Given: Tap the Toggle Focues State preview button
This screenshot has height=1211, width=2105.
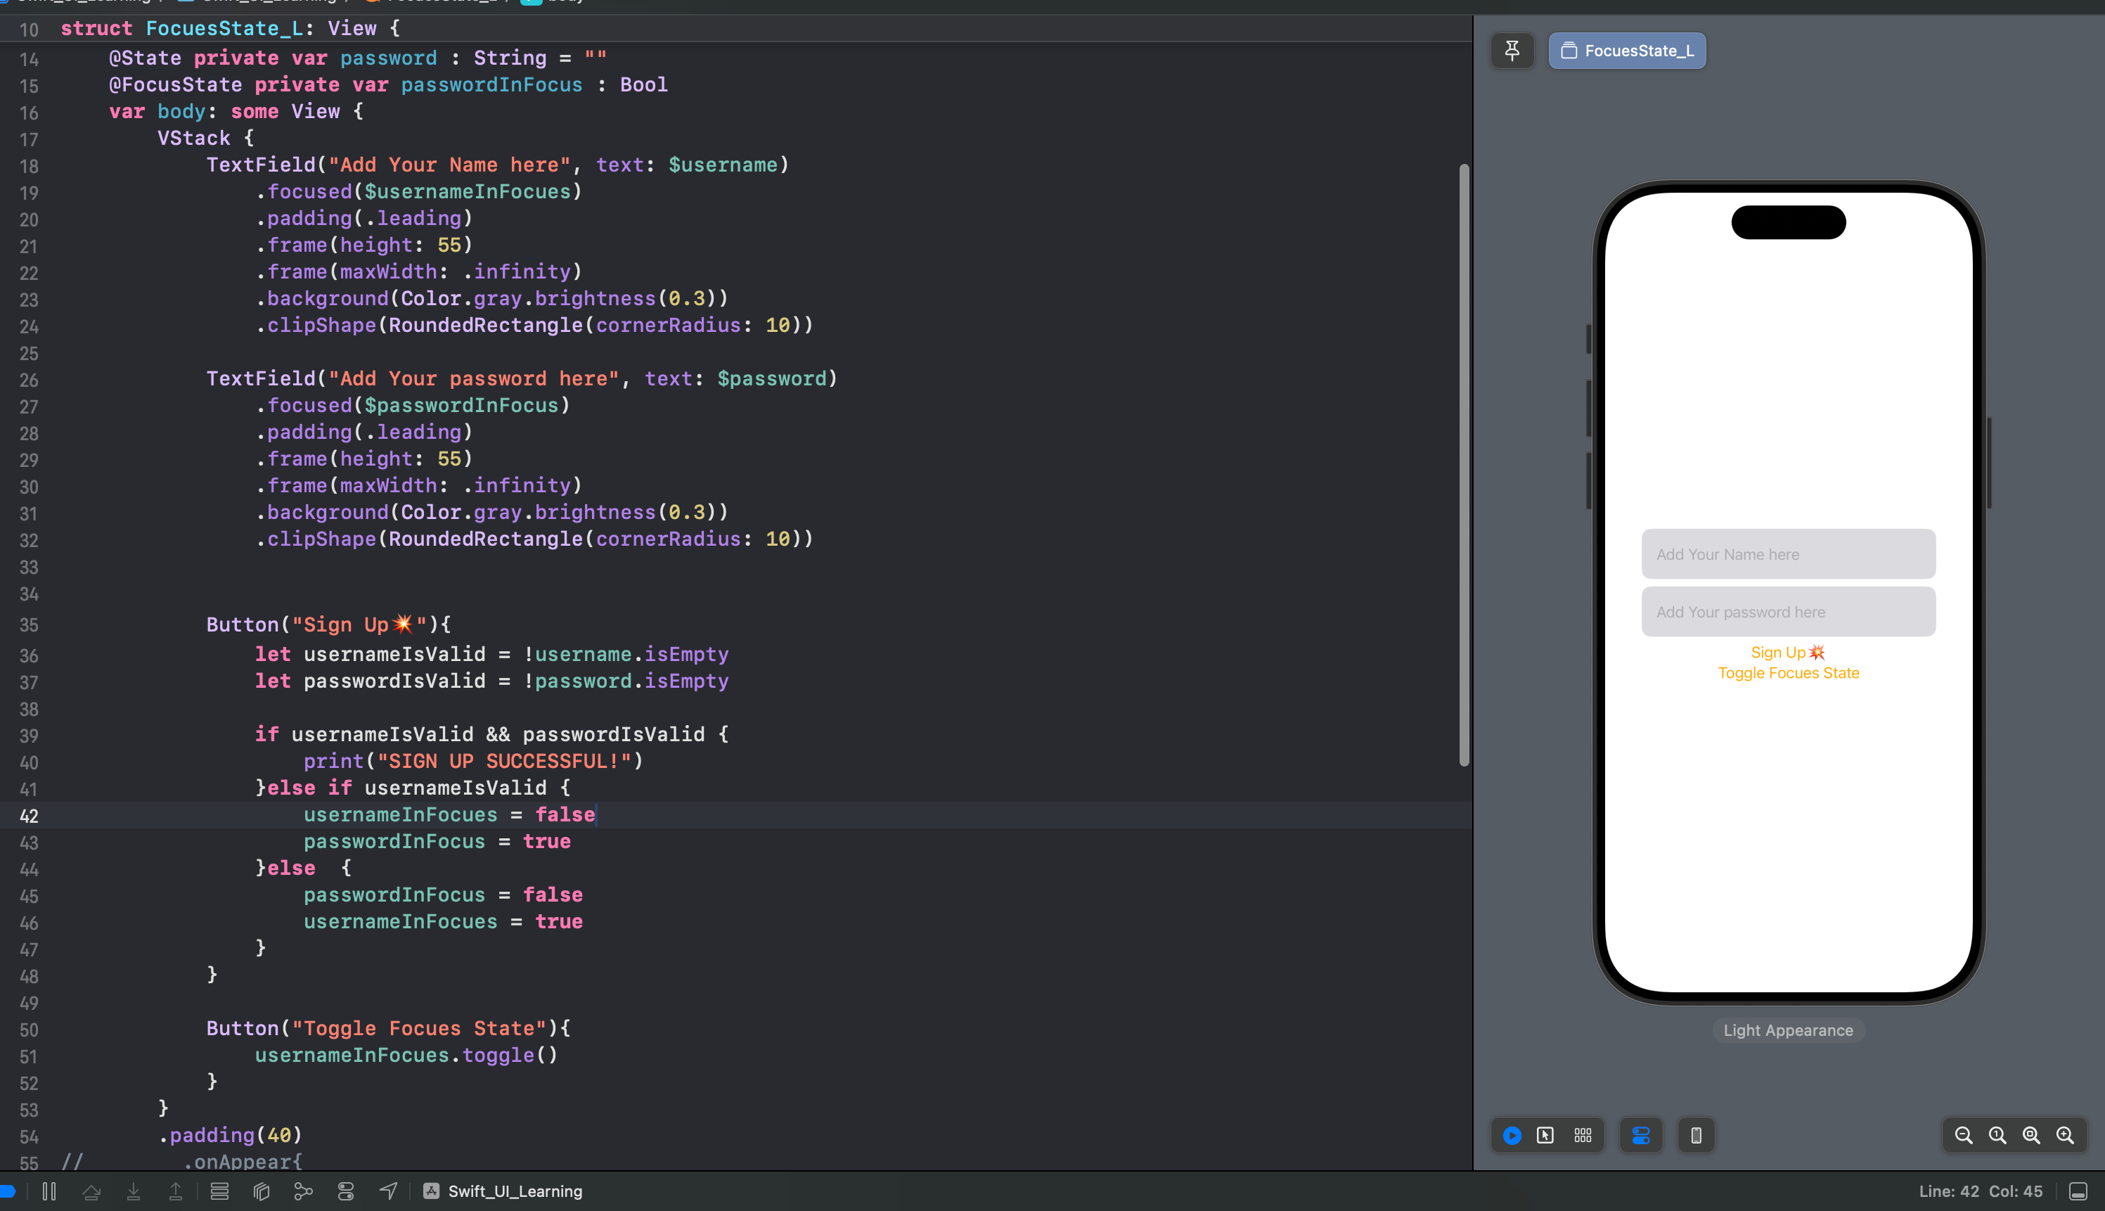Looking at the screenshot, I should click(x=1788, y=673).
